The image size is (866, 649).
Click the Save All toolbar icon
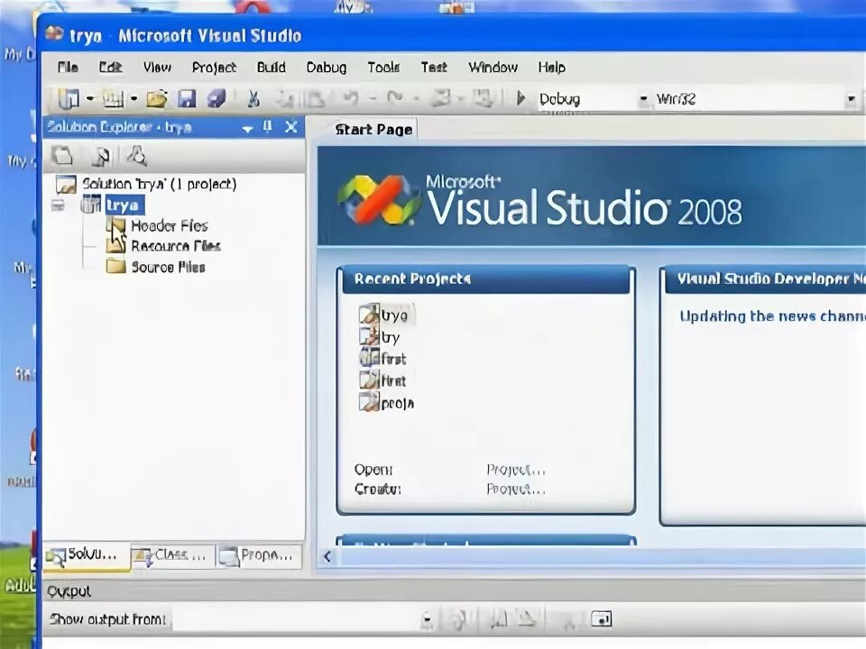(216, 99)
